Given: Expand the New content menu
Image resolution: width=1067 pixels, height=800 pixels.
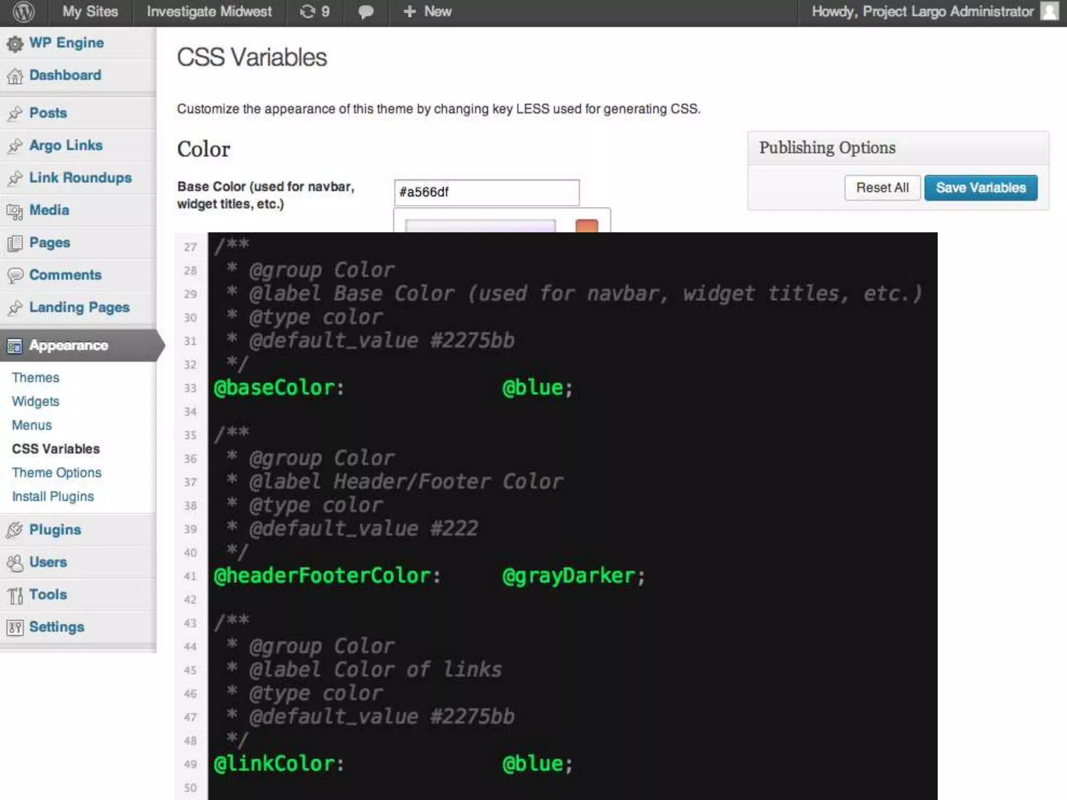Looking at the screenshot, I should coord(427,12).
